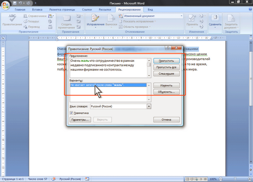Toggle the Грамматика checkbox
This screenshot has width=253, height=182.
tap(72, 113)
